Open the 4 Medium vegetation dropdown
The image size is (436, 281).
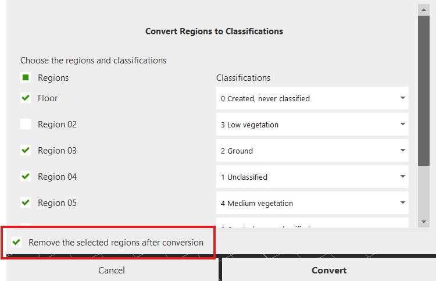pos(312,203)
